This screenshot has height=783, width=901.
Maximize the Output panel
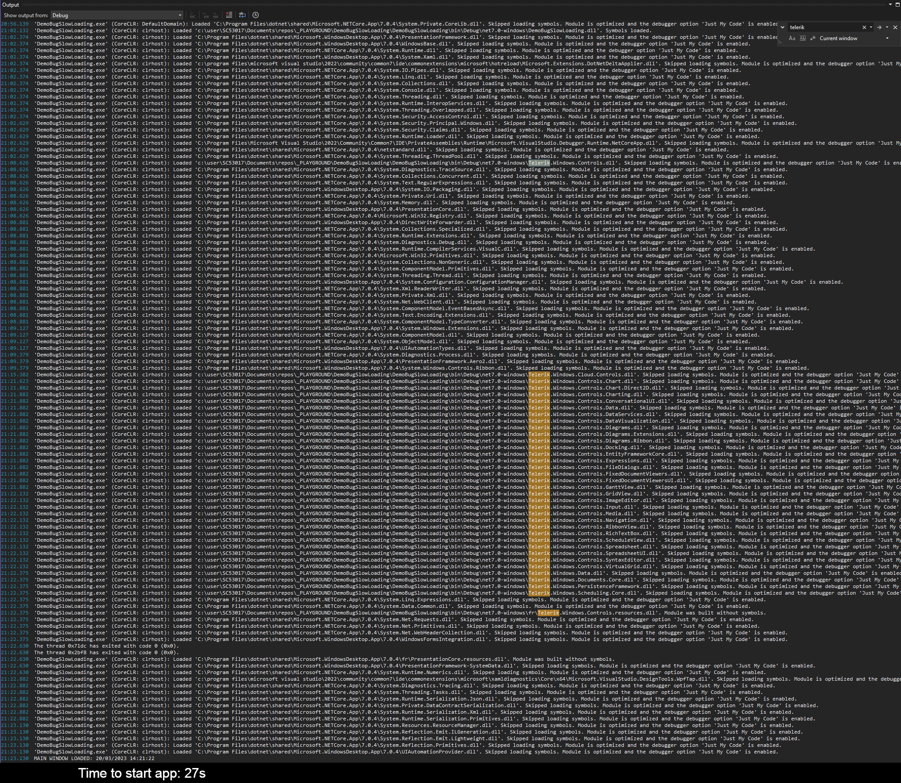click(897, 5)
